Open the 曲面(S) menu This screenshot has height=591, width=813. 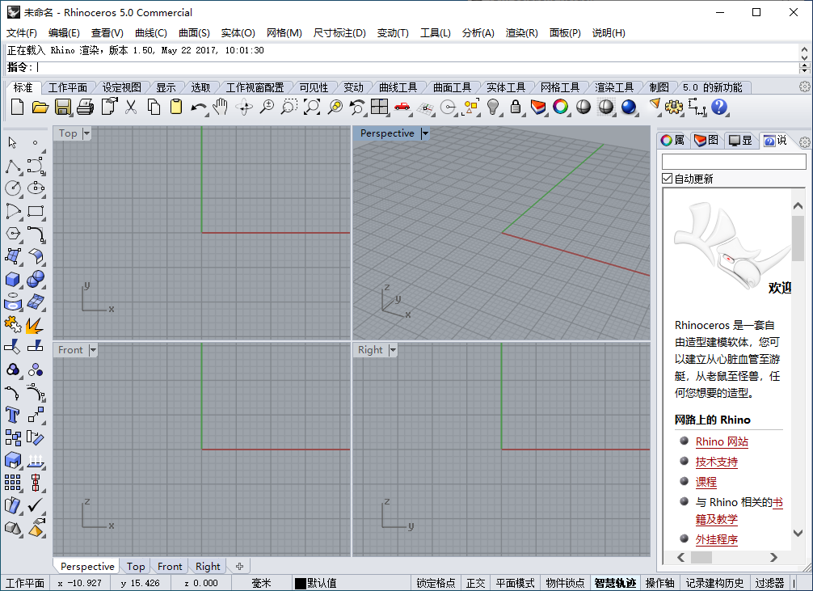tap(194, 32)
